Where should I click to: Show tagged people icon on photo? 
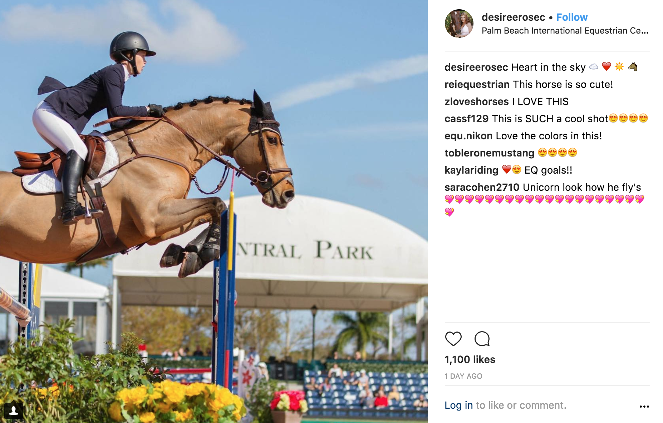(x=14, y=410)
